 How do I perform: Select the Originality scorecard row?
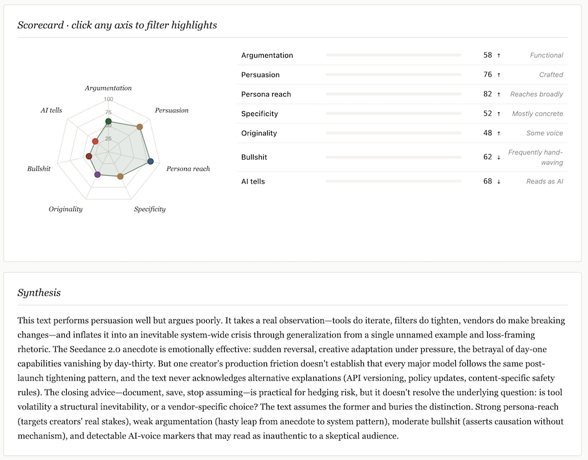402,133
